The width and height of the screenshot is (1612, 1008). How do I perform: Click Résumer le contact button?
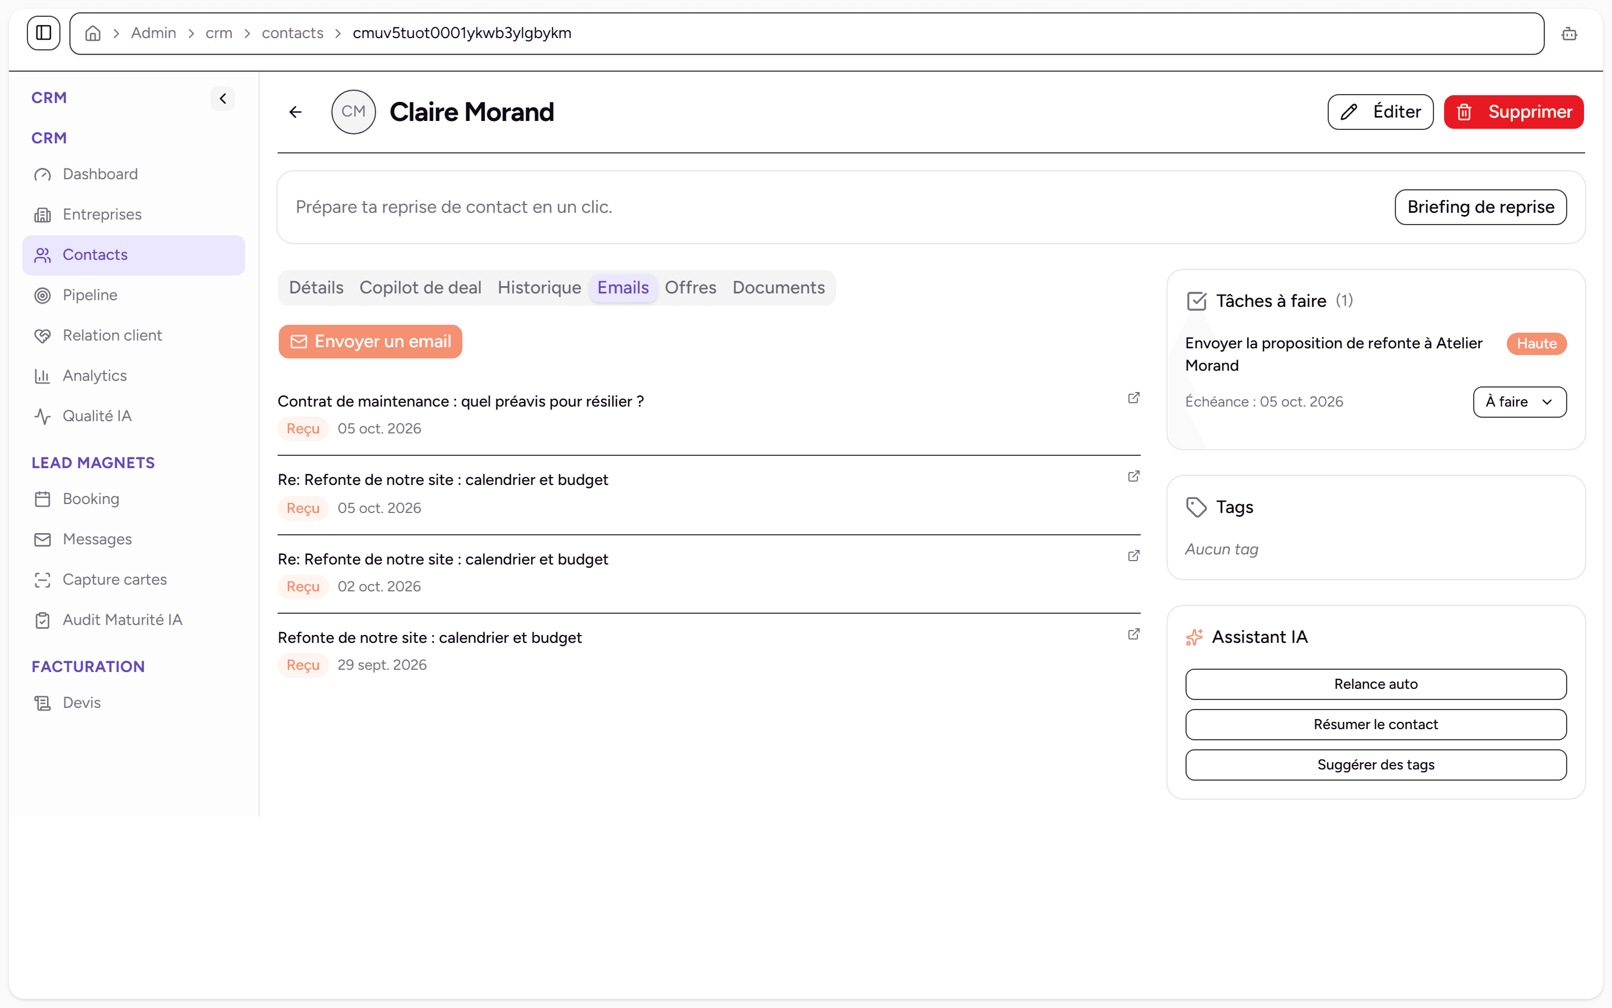point(1376,725)
